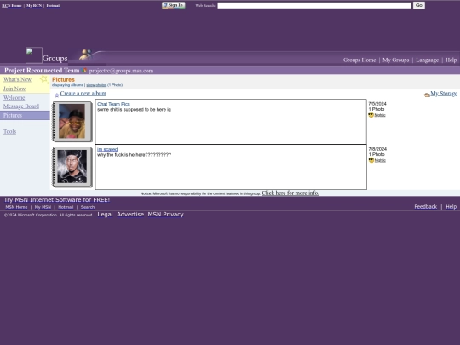460x345 pixels.
Task: Open the Hotmail link in the footer
Action: click(x=66, y=207)
